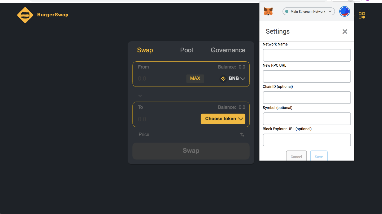Close the MetaMask Settings panel
Screen dimensions: 382x214
tap(345, 32)
